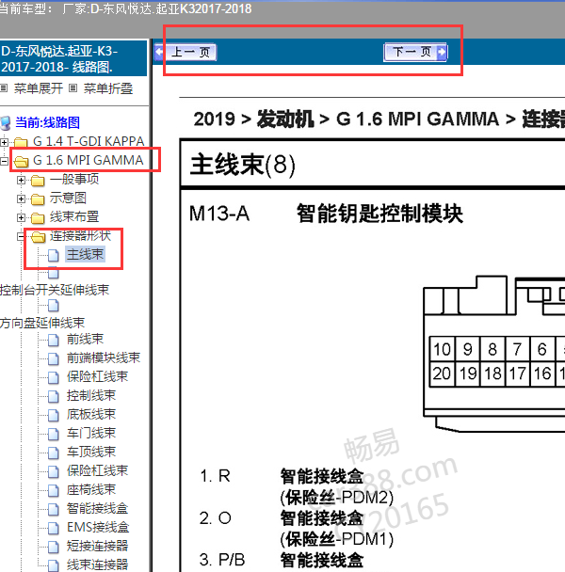Click the 连接器形状 open folder icon
This screenshot has width=565, height=572.
coord(38,237)
